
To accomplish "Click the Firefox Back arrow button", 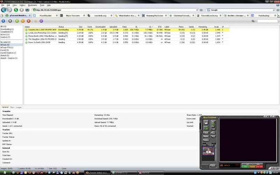I will coord(3,10).
